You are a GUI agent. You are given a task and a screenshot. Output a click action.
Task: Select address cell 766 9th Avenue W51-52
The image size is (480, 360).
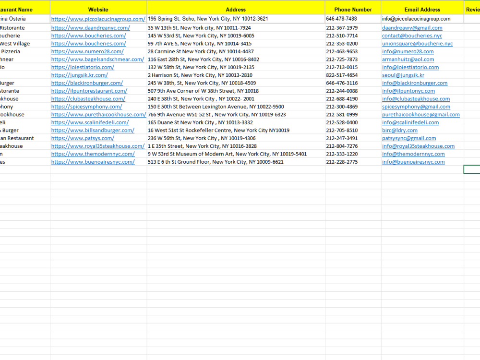pyautogui.click(x=236, y=115)
